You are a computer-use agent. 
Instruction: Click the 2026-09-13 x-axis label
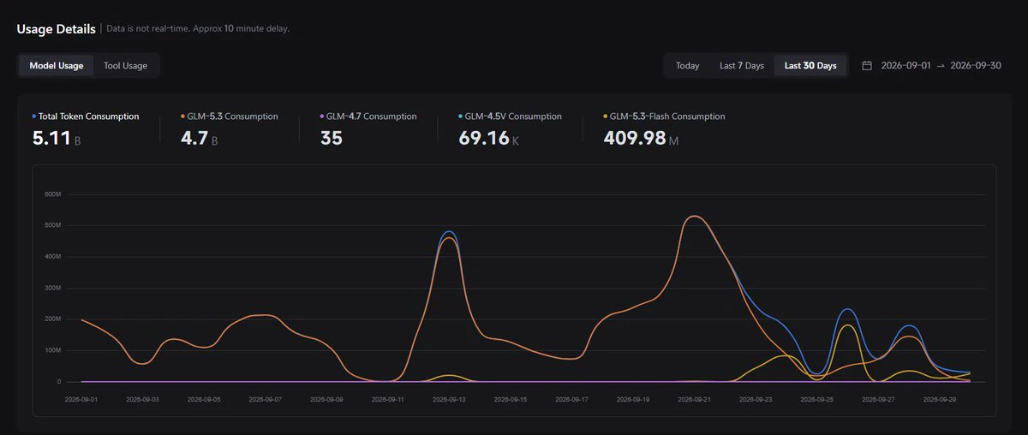449,399
